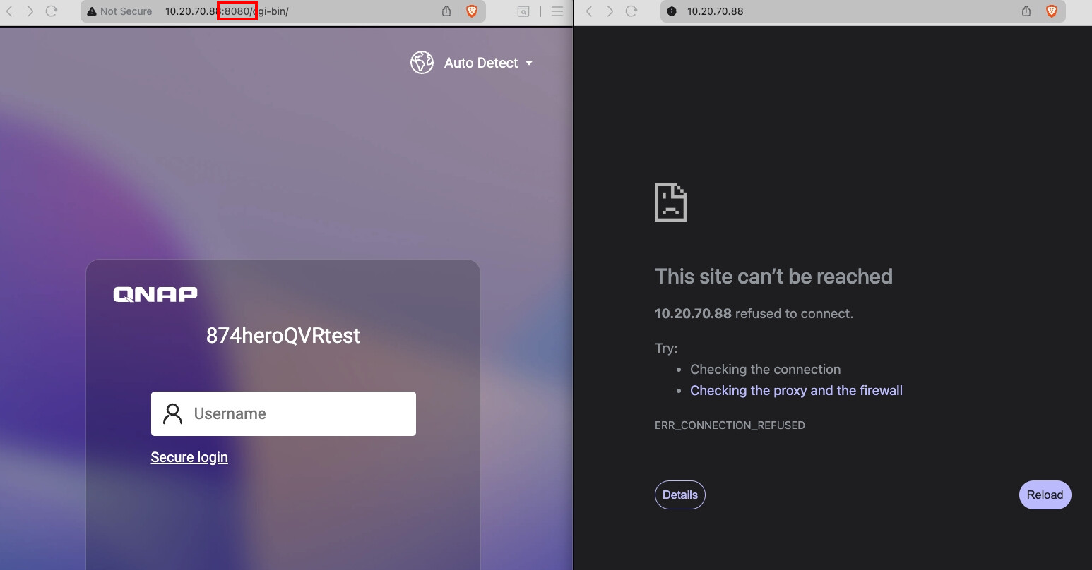Open Checking the proxy and the firewall link
Screen dimensions: 1092x570
point(796,390)
